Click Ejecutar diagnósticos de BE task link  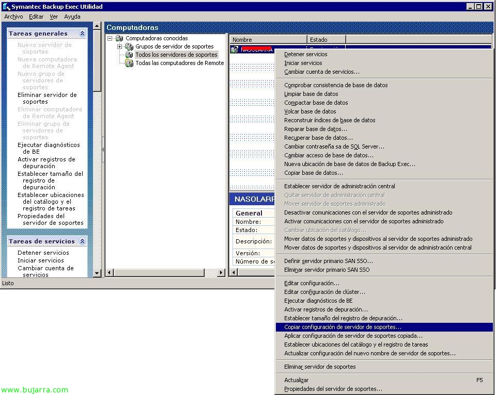pos(49,148)
